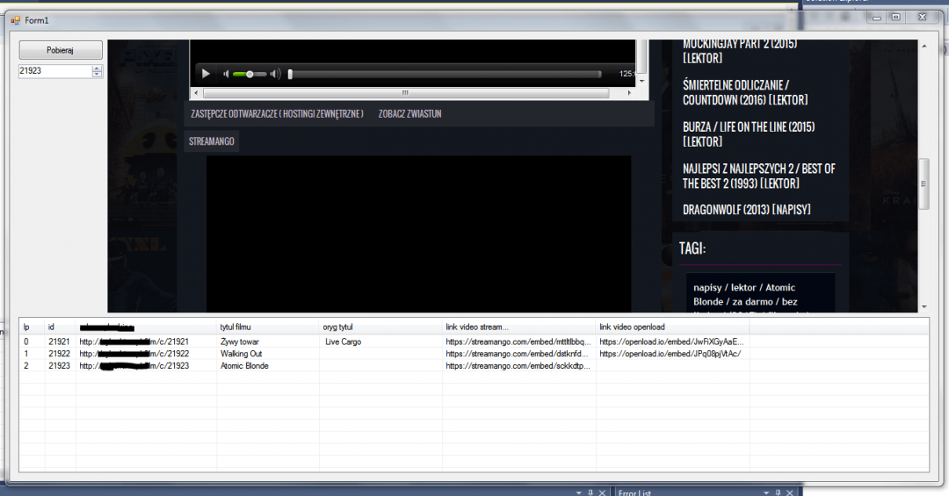Increment the numeric ID spinner up arrow
The height and width of the screenshot is (496, 949).
click(97, 68)
